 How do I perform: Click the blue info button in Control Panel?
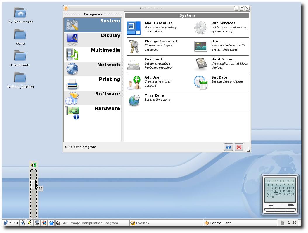click(229, 147)
